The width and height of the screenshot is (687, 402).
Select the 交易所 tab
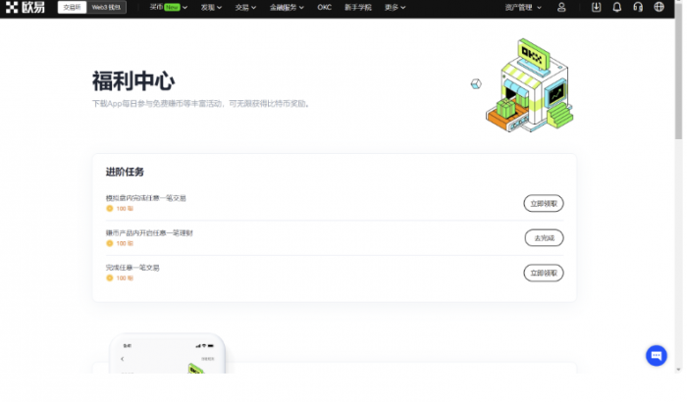tap(73, 7)
